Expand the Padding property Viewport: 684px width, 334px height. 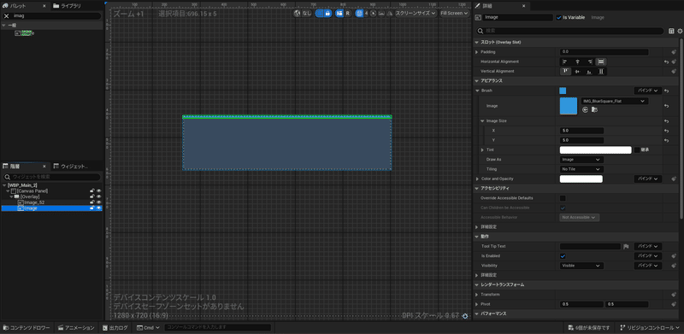coord(477,52)
